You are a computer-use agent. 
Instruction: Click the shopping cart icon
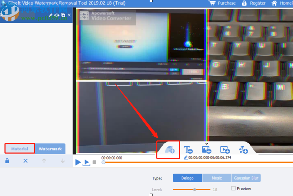tap(212, 3)
